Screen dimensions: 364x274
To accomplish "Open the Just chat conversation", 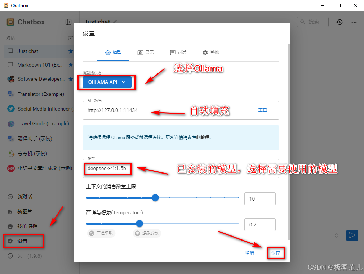I will [x=39, y=51].
